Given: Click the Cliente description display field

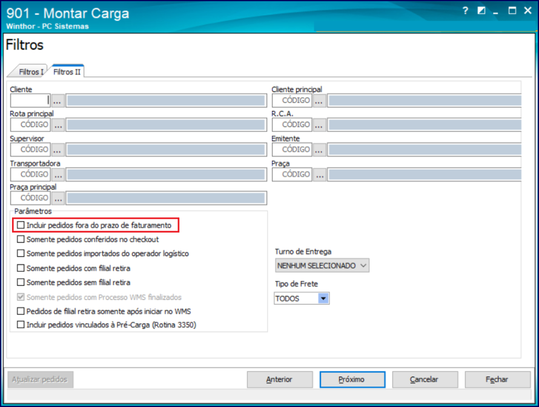Looking at the screenshot, I should pyautogui.click(x=166, y=101).
